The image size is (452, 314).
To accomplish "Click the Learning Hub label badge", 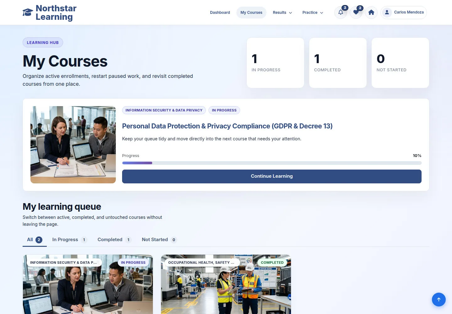I will 43,42.
